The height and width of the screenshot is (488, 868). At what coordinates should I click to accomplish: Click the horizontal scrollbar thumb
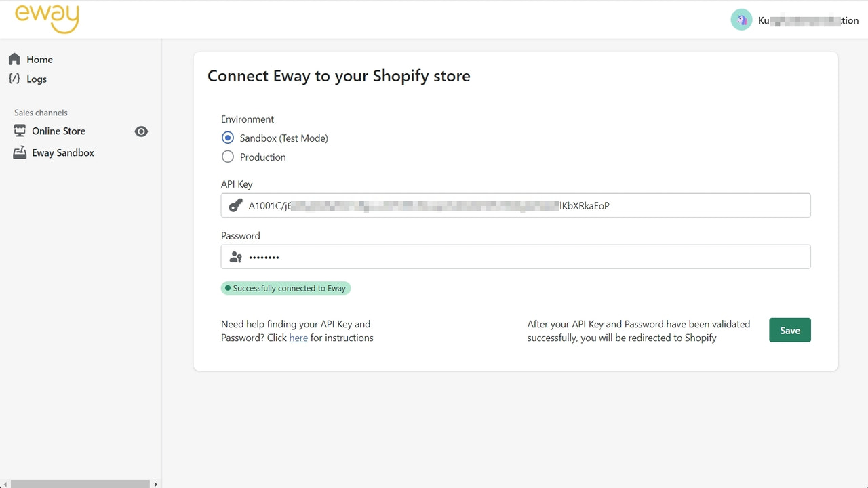(x=80, y=484)
